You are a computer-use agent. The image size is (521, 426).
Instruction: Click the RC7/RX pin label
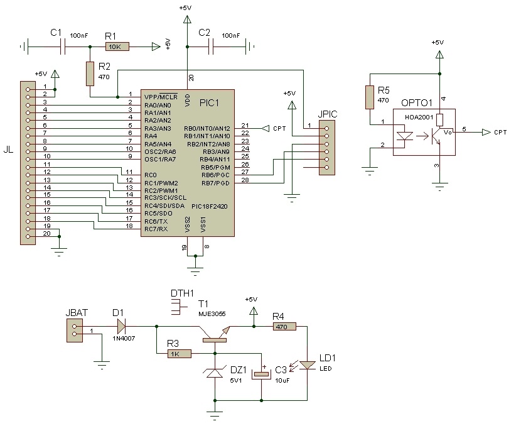click(x=156, y=229)
